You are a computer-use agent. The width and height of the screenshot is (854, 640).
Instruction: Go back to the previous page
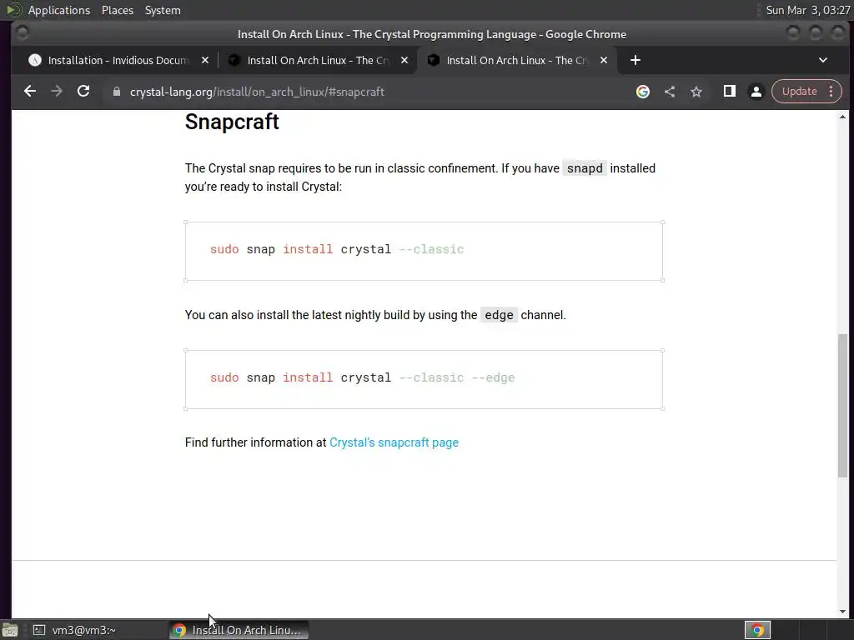click(30, 92)
